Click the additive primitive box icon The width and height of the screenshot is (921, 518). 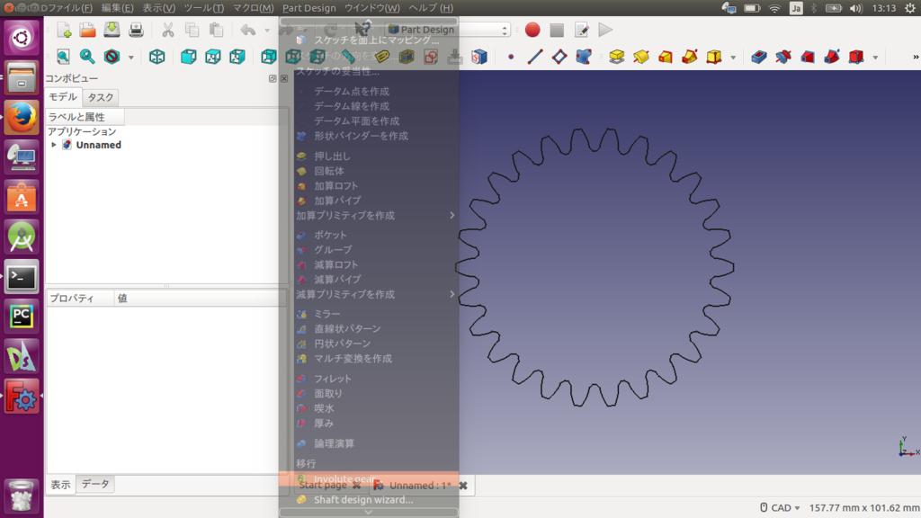(x=713, y=57)
